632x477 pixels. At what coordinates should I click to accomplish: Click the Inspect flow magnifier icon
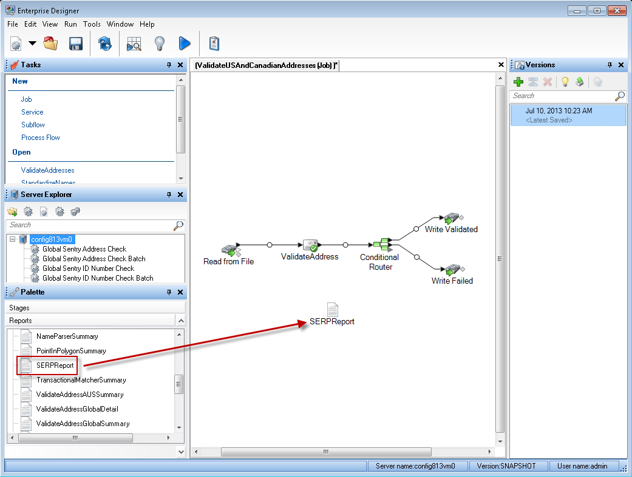[134, 44]
